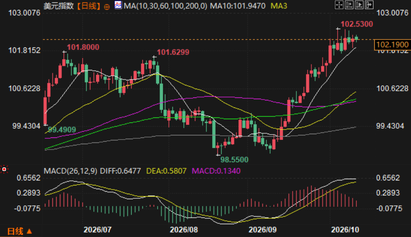
Task: Click the right axis 99.4304 value
Action: (390, 126)
